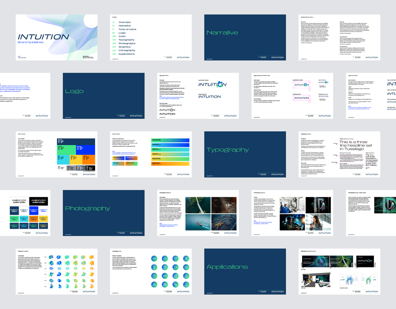Image resolution: width=396 pixels, height=309 pixels.
Task: Click the bottom orange-to-yellow gradient bar
Action: point(170,164)
